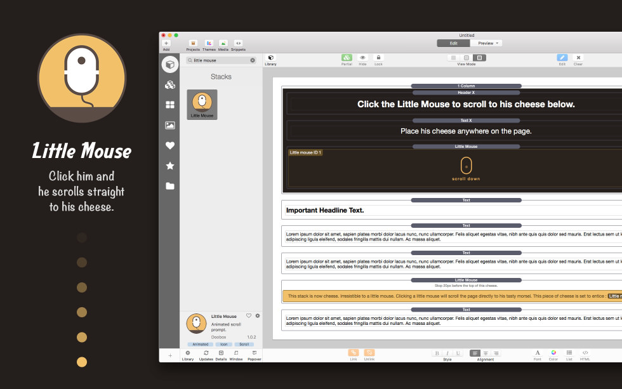
Task: Select the single cube Stacks sidebar icon
Action: coord(170,64)
